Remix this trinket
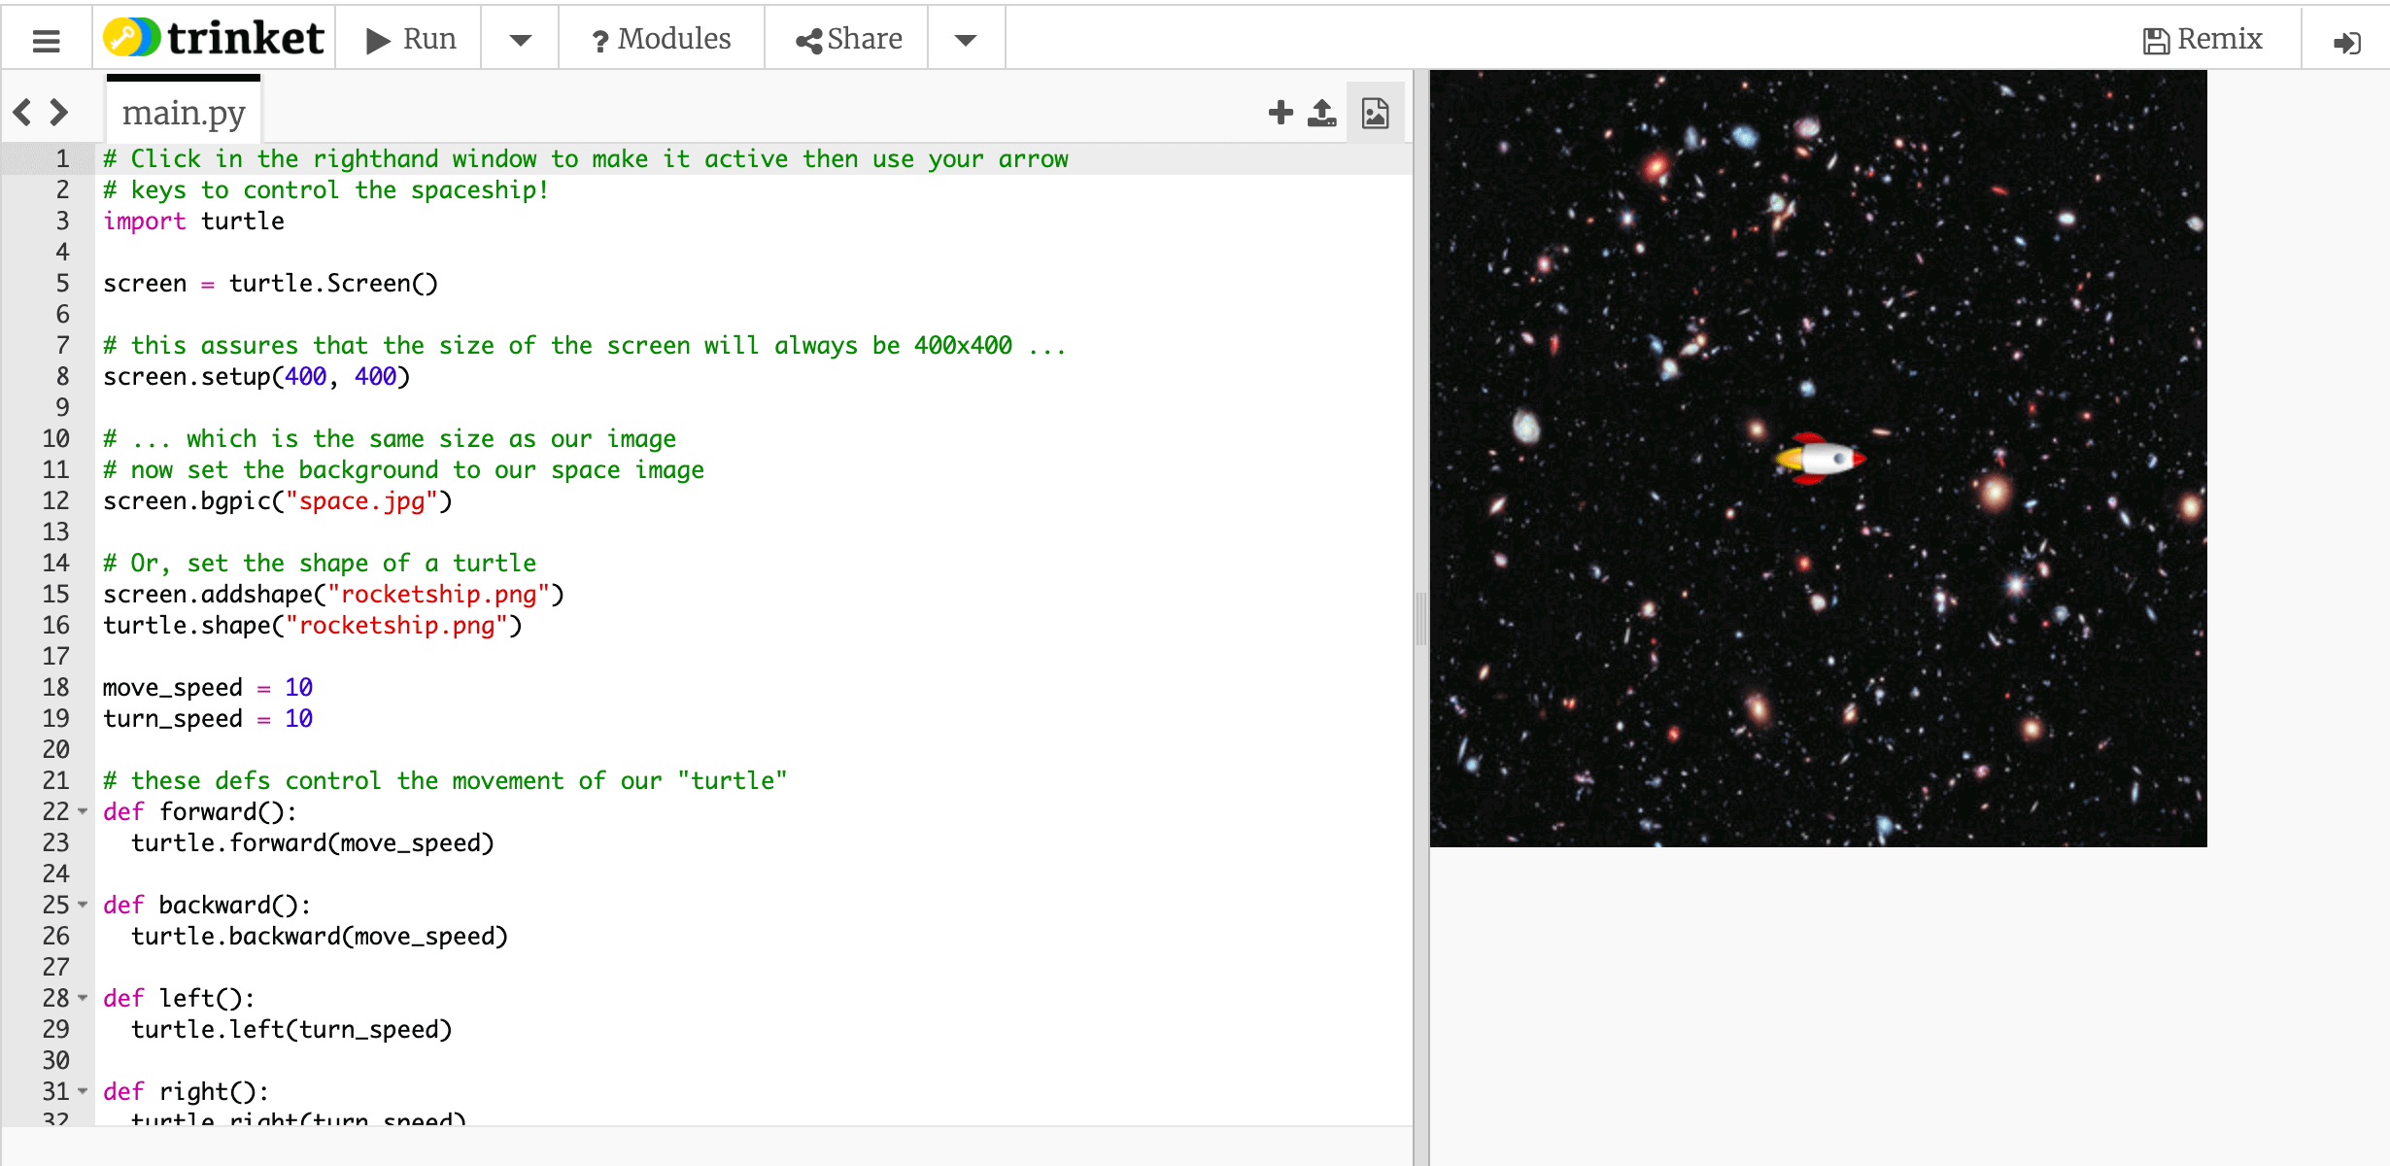Image resolution: width=2390 pixels, height=1166 pixels. point(2202,39)
